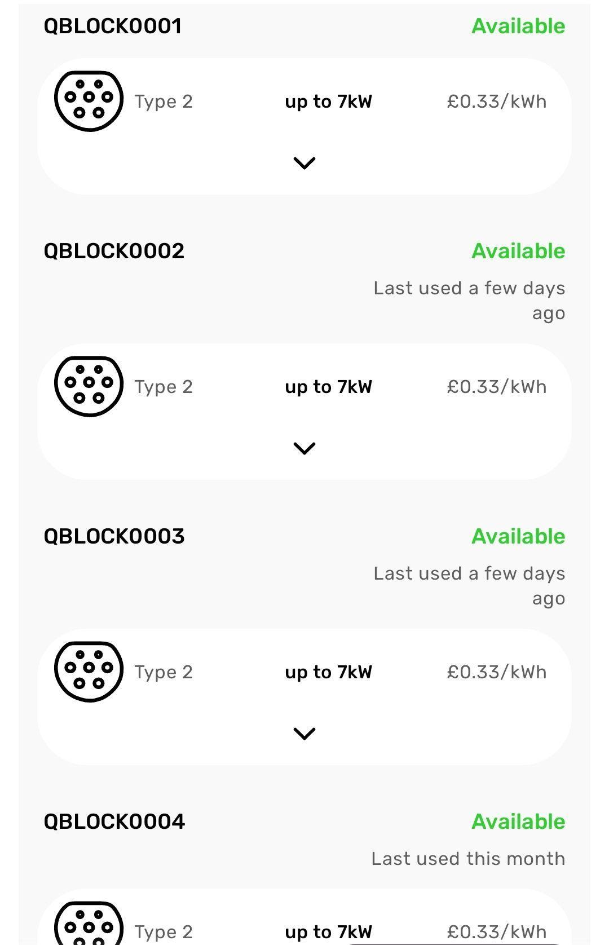609x945 pixels.
Task: Click Type 2 connector icon for QBLOCK0003
Action: [89, 672]
